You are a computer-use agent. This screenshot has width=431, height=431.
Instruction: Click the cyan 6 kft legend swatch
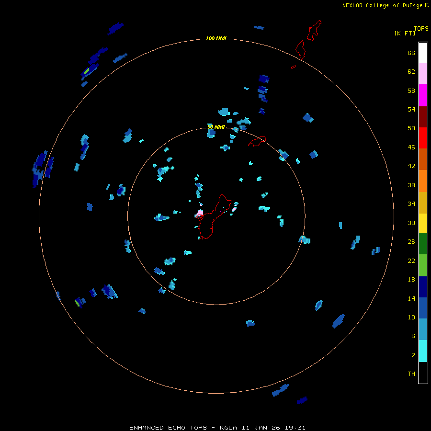click(x=423, y=351)
